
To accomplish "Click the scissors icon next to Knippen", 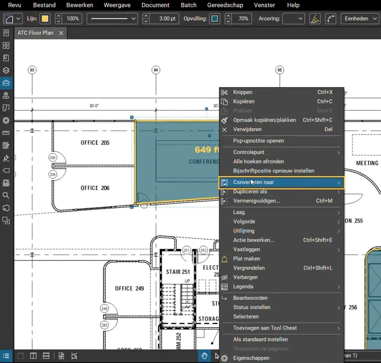I will [224, 93].
